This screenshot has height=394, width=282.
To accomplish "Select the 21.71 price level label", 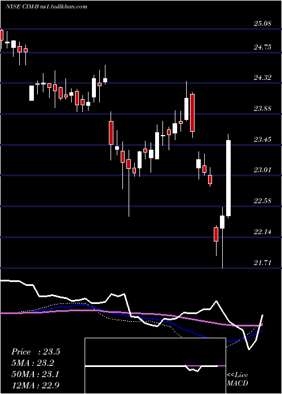I will pos(262,263).
